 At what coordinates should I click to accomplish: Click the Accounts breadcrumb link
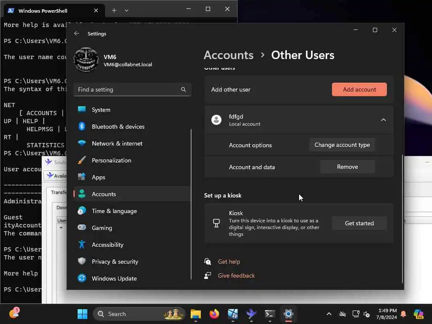(x=228, y=55)
